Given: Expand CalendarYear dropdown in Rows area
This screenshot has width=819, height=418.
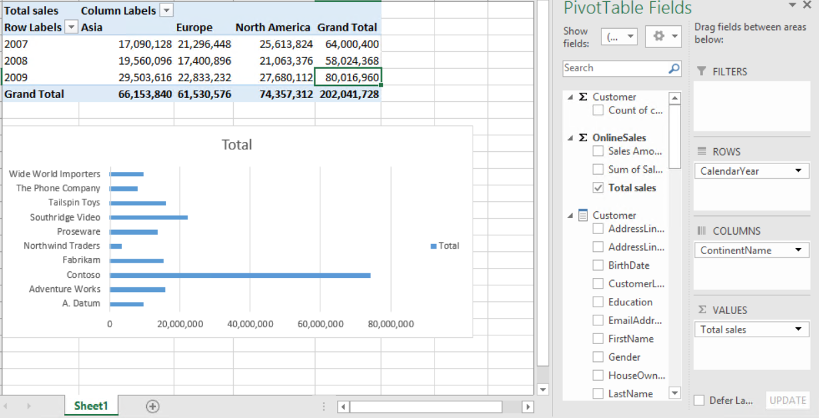Looking at the screenshot, I should pyautogui.click(x=798, y=171).
